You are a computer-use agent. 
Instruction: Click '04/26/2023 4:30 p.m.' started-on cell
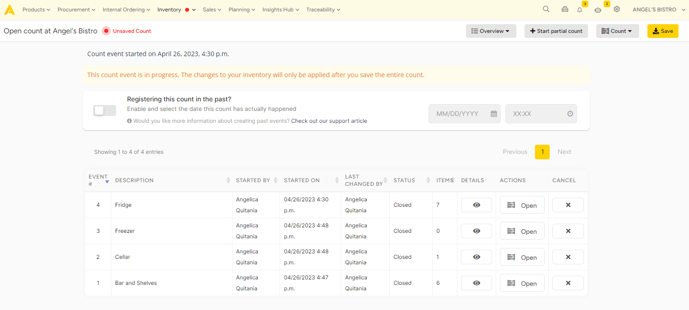[310, 205]
